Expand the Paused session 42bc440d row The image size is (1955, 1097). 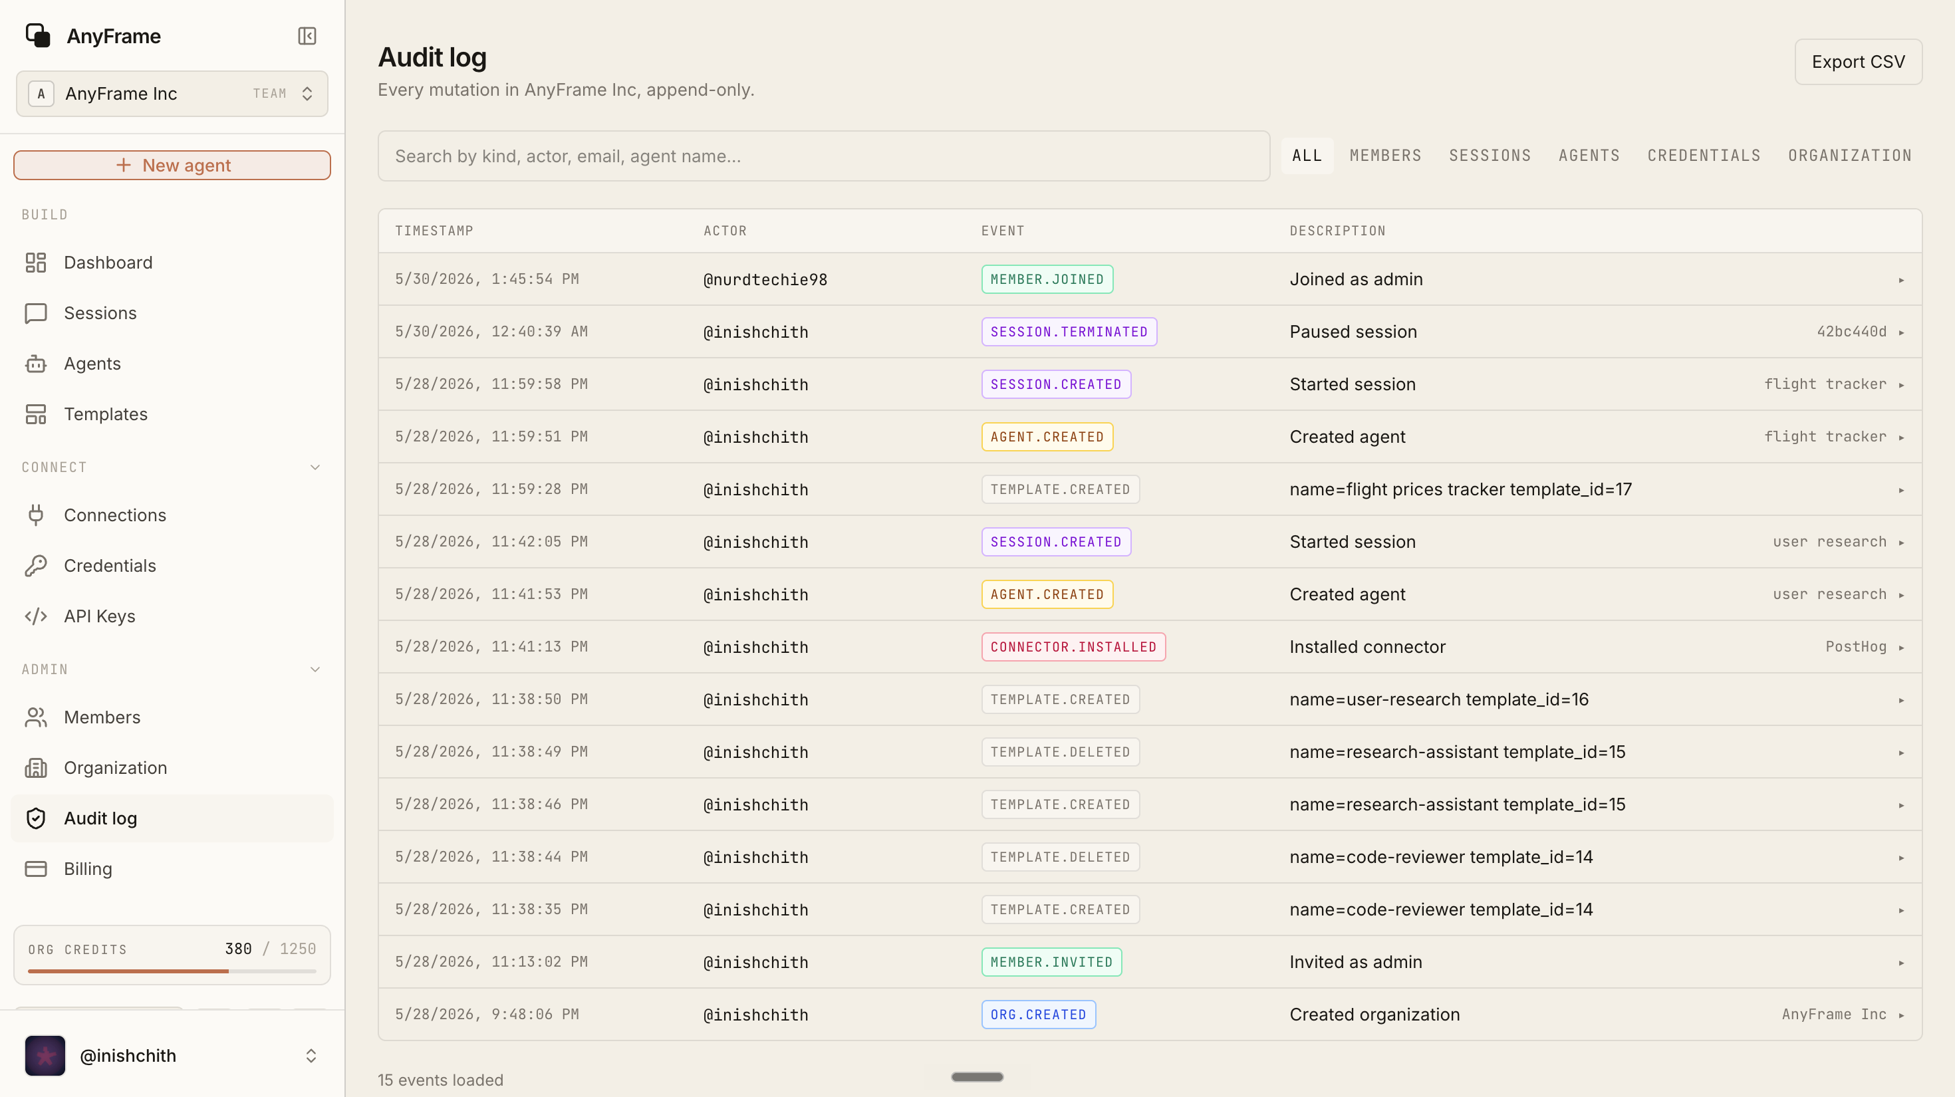point(1901,332)
